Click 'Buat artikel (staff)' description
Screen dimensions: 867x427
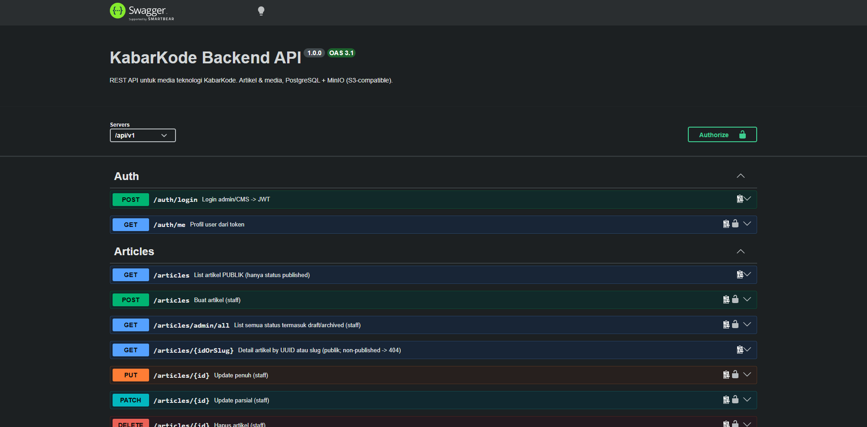click(217, 300)
